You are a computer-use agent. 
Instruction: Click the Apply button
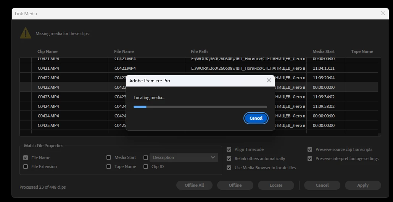pos(363,185)
